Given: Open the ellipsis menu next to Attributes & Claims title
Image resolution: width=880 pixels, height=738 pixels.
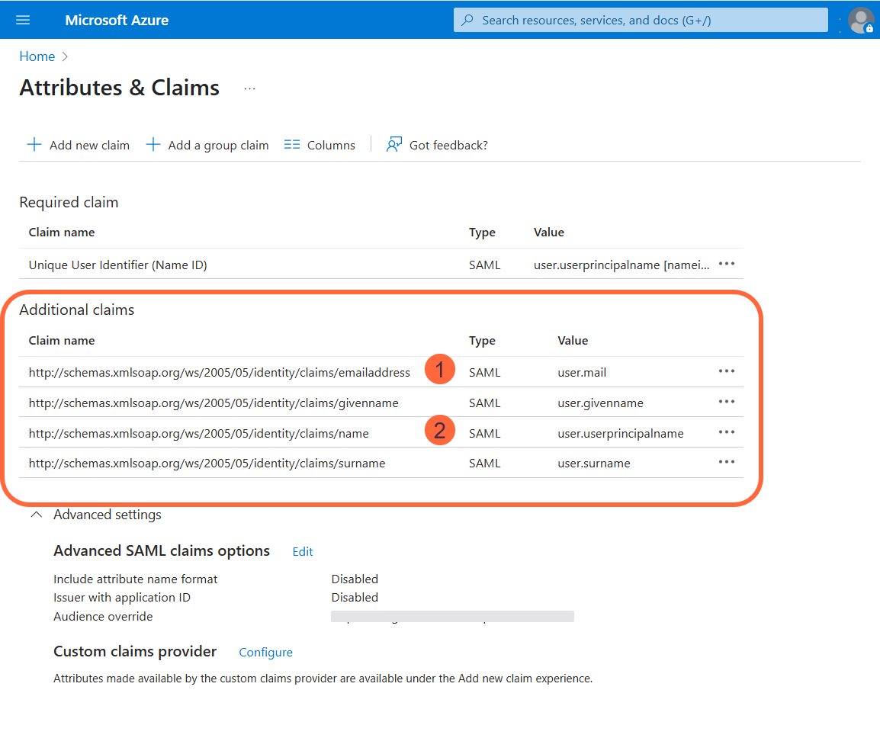Looking at the screenshot, I should (x=249, y=88).
